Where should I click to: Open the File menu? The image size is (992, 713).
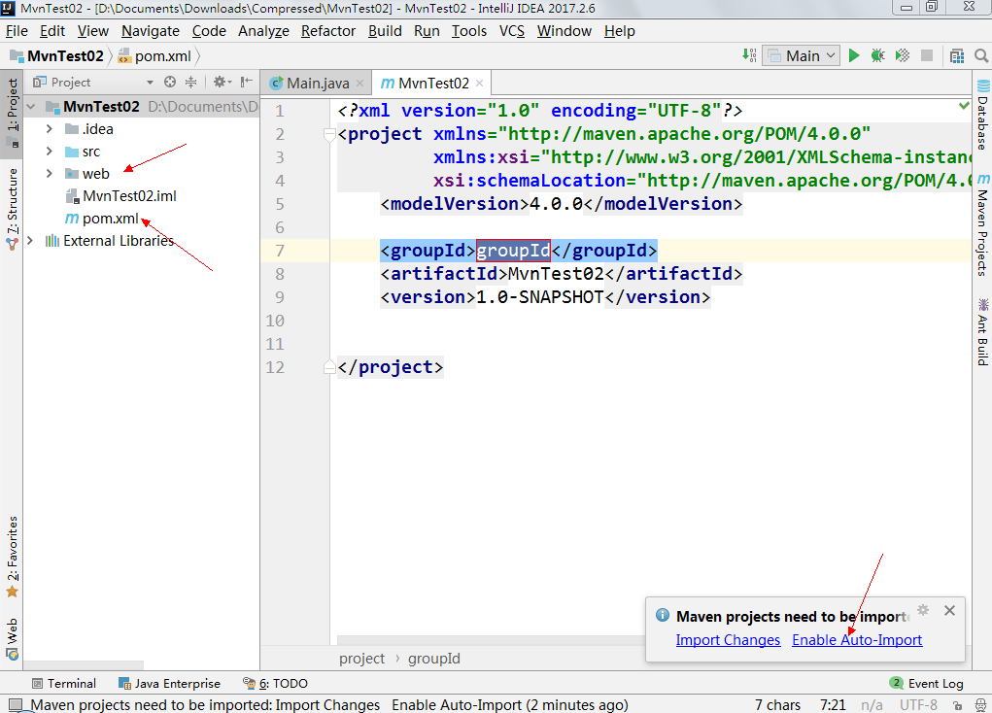tap(17, 31)
